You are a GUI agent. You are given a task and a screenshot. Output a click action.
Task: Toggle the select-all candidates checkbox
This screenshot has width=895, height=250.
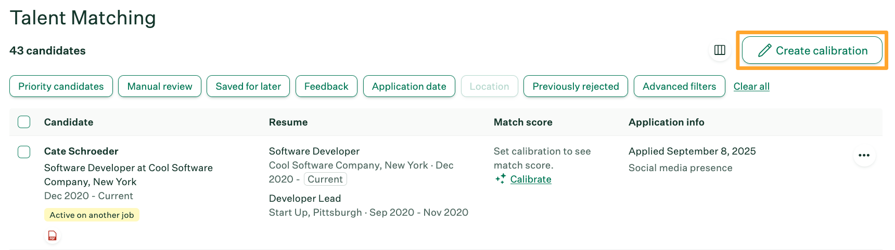tap(24, 122)
